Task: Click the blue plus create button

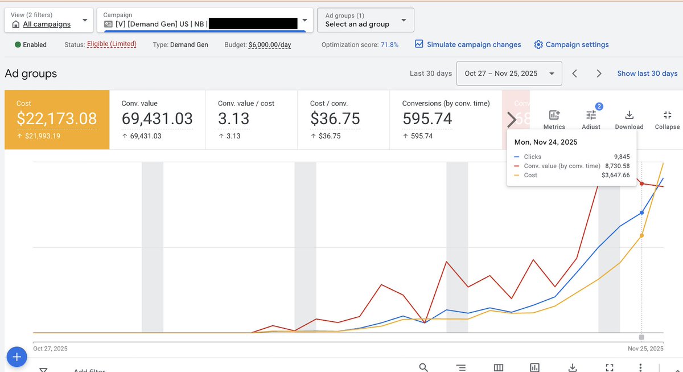Action: 17,357
